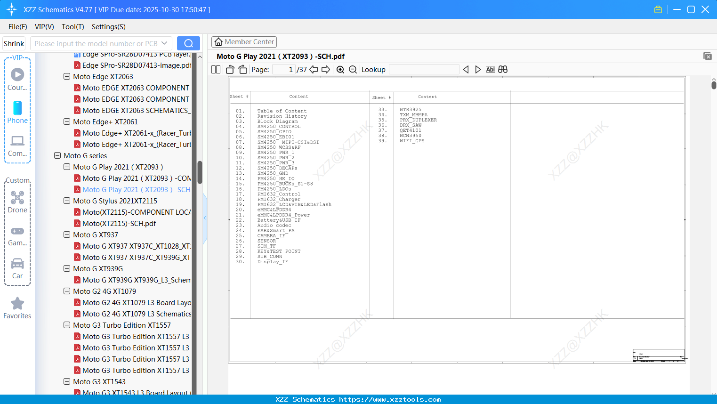Open Moto(XT2115)-COMPONENT LOCATION file
Screen dimensions: 717x404
coord(133,212)
